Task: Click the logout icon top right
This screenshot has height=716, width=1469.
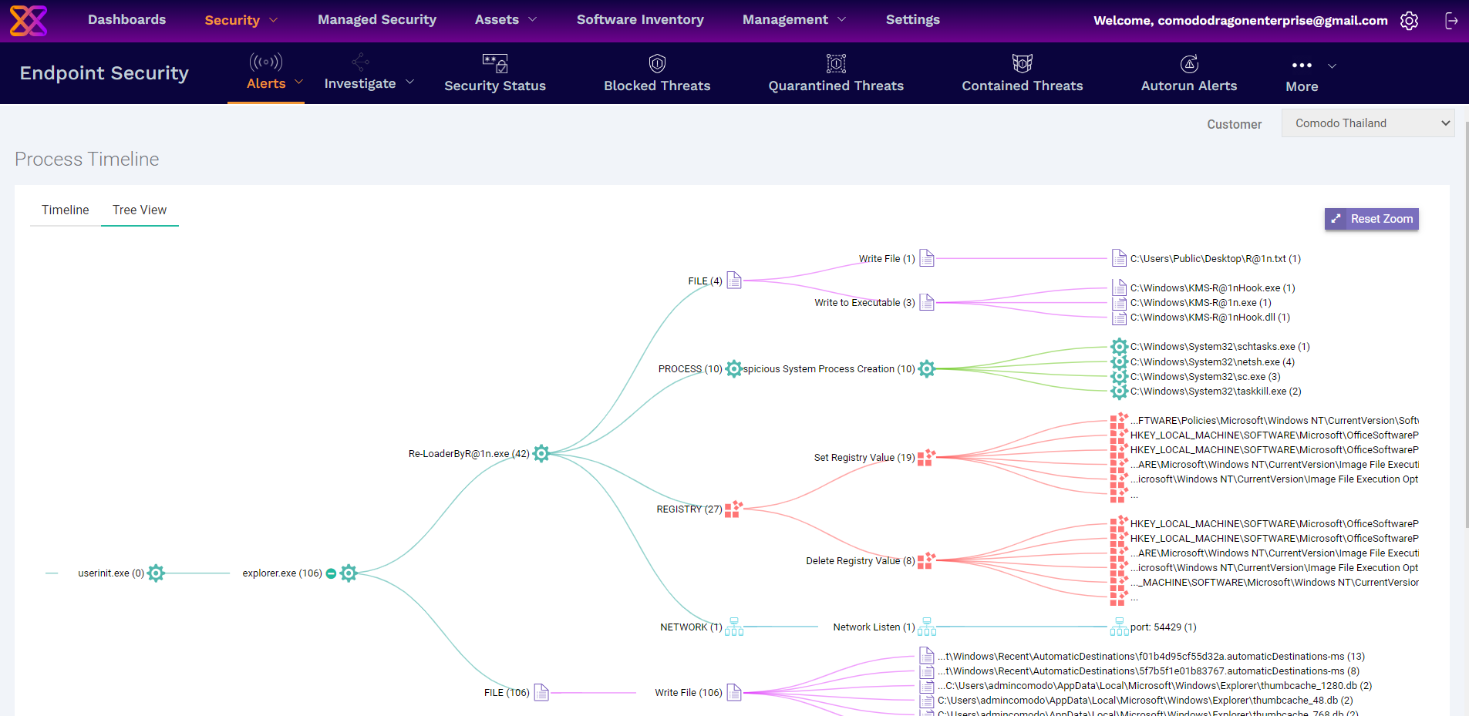Action: pyautogui.click(x=1450, y=21)
